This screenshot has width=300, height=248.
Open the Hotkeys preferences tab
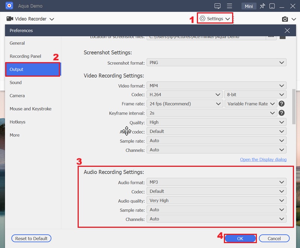[33, 122]
